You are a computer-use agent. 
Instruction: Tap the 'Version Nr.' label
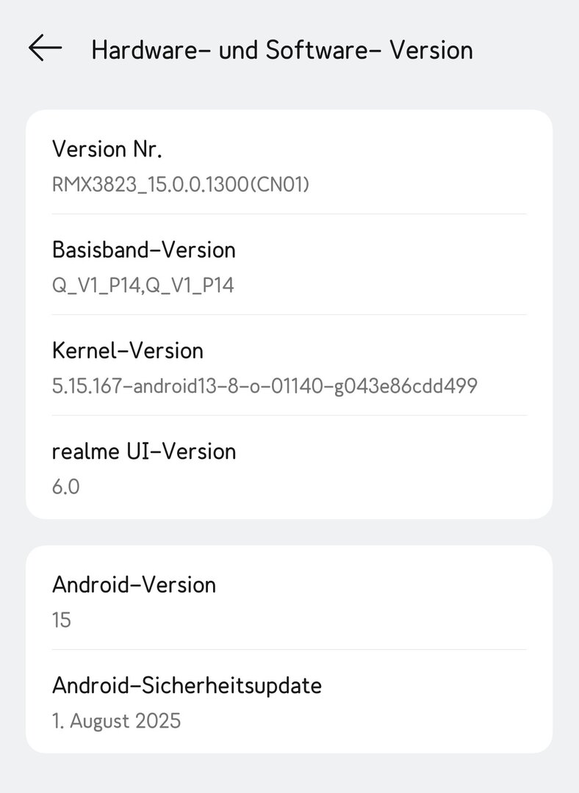point(107,149)
